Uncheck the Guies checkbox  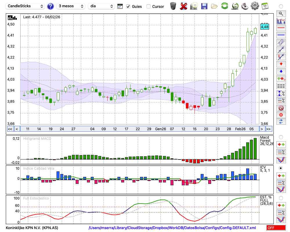pyautogui.click(x=128, y=6)
